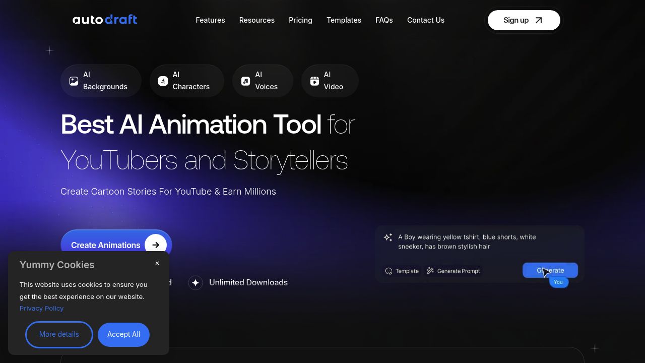
Task: Click the sparkles icon beside the prompt
Action: (388, 237)
